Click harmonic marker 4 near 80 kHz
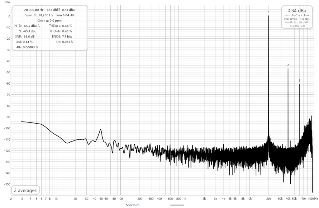Image resolution: width=319 pixels, height=208 pixels. point(307,123)
